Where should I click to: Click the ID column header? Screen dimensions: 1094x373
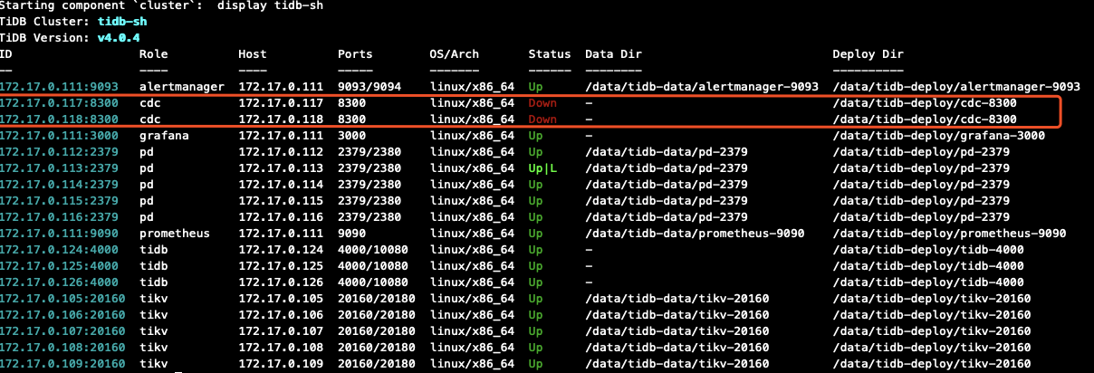click(7, 54)
